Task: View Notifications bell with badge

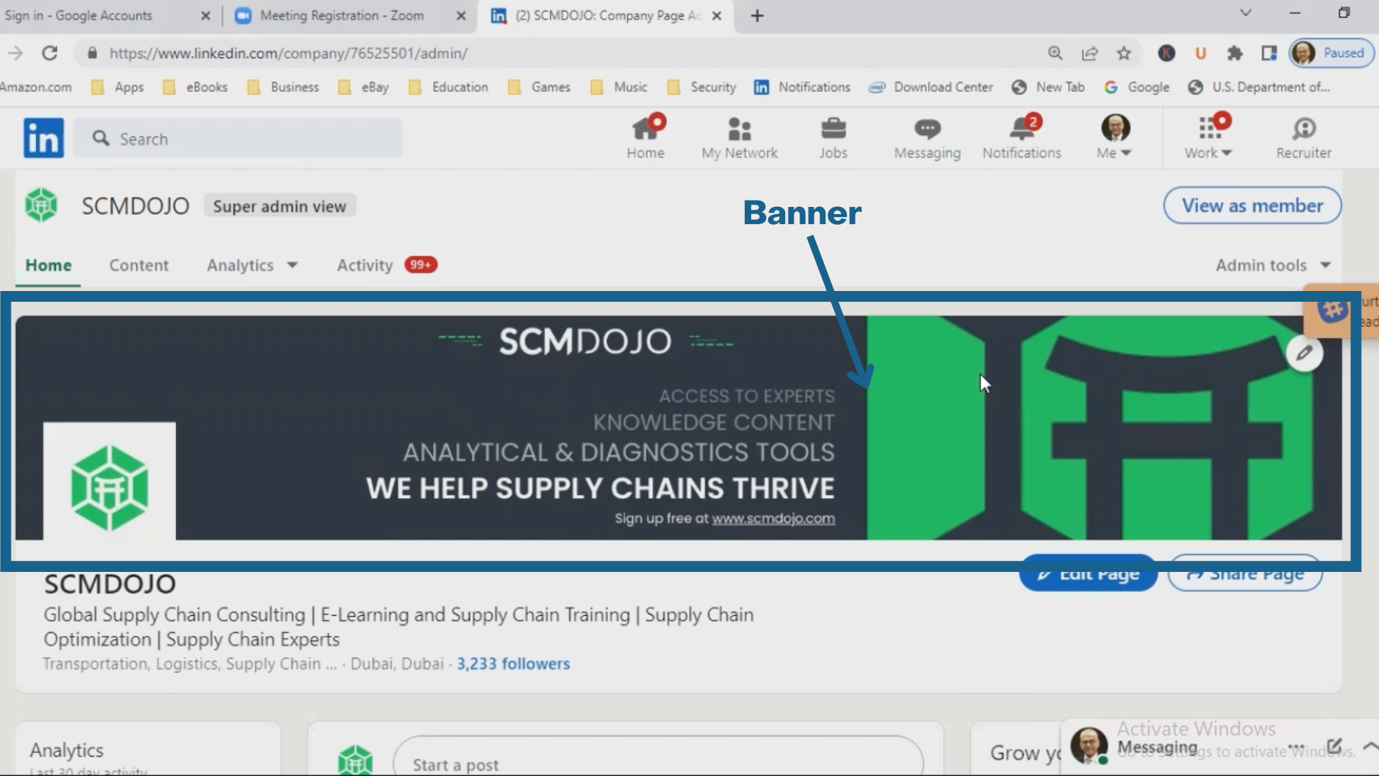Action: point(1021,138)
